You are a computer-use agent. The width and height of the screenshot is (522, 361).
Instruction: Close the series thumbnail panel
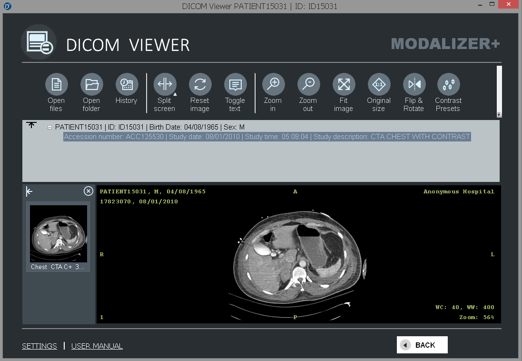89,191
